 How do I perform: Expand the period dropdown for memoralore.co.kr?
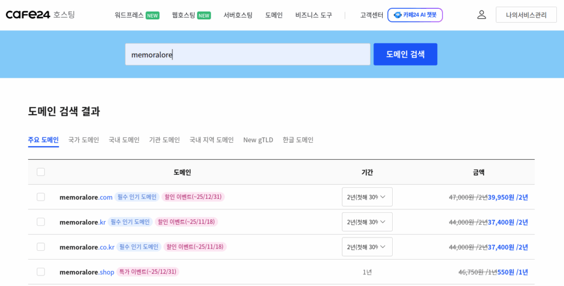click(x=367, y=247)
